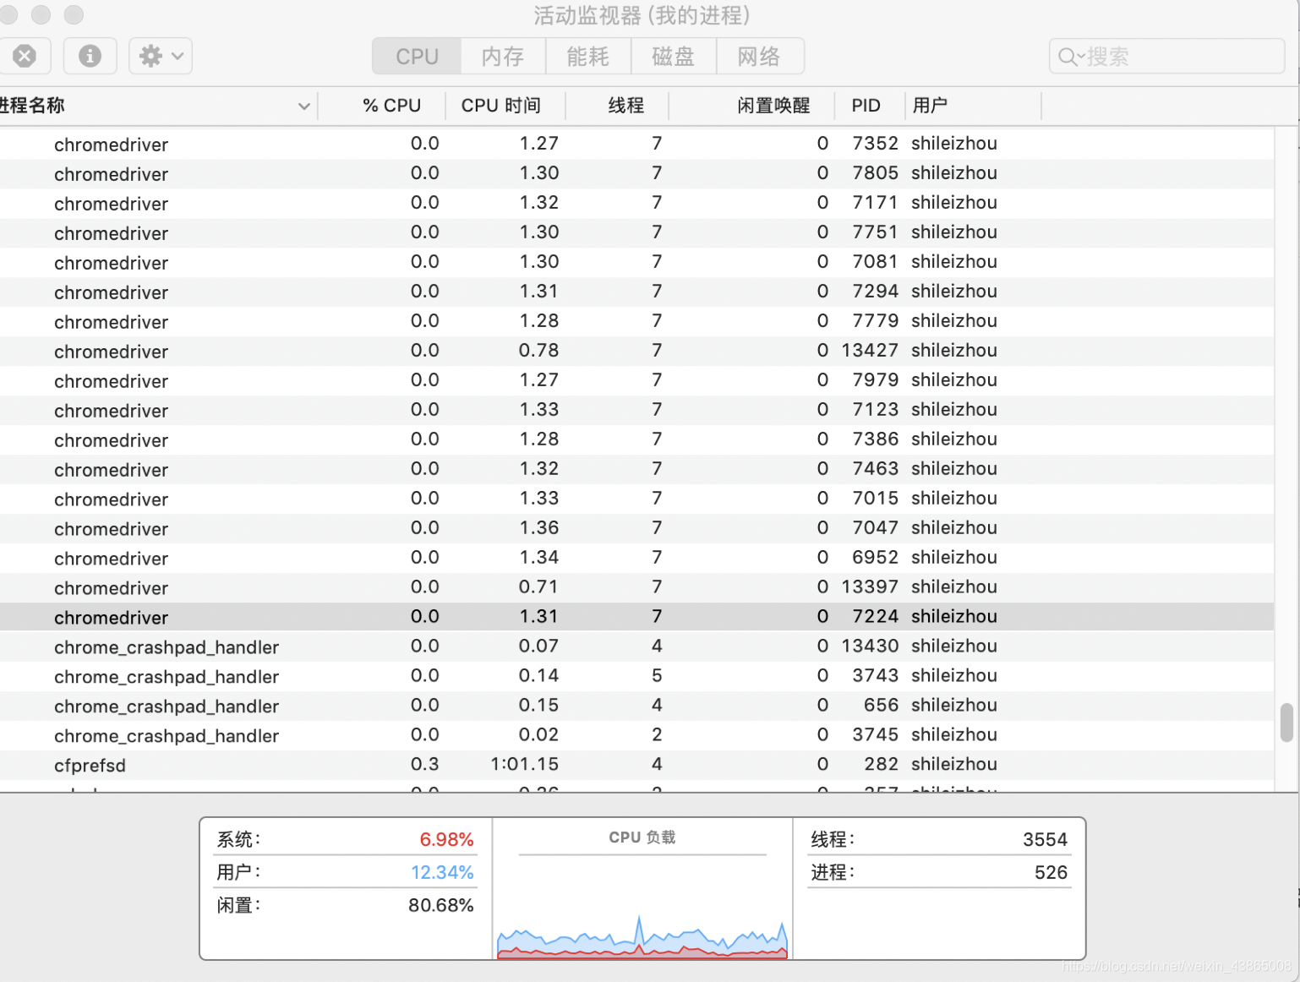This screenshot has height=982, width=1300.
Task: Select chromedriver row with PID 7294
Action: [x=636, y=292]
